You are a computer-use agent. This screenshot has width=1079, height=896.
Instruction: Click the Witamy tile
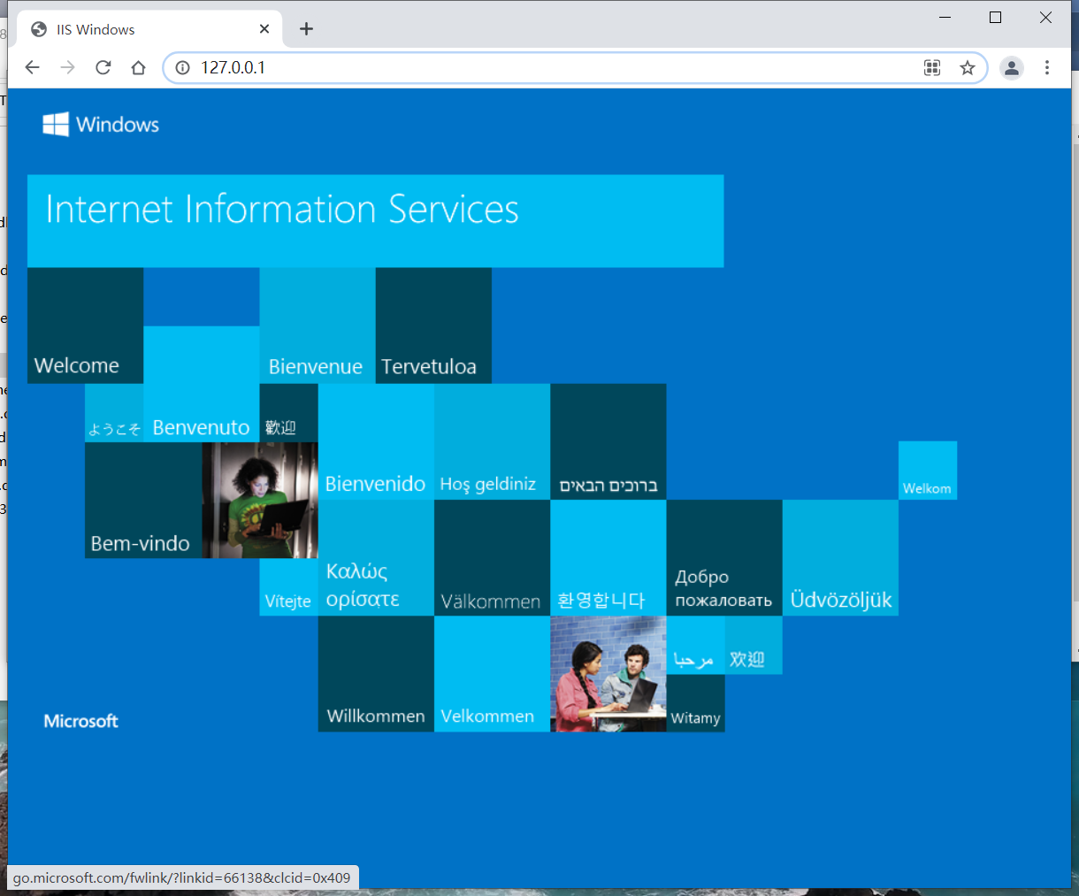click(695, 703)
